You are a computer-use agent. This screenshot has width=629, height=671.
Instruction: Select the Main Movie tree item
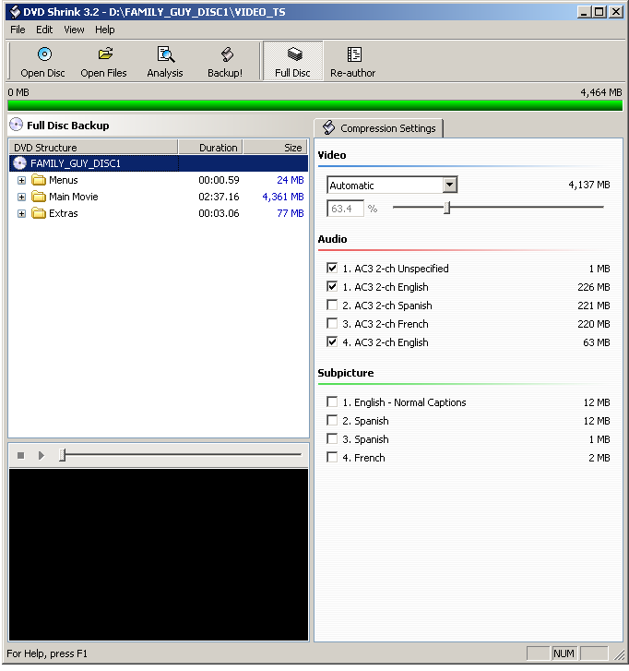click(x=74, y=197)
